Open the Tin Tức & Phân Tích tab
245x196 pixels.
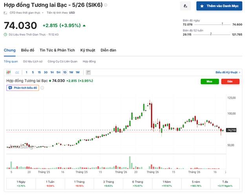coord(57,50)
